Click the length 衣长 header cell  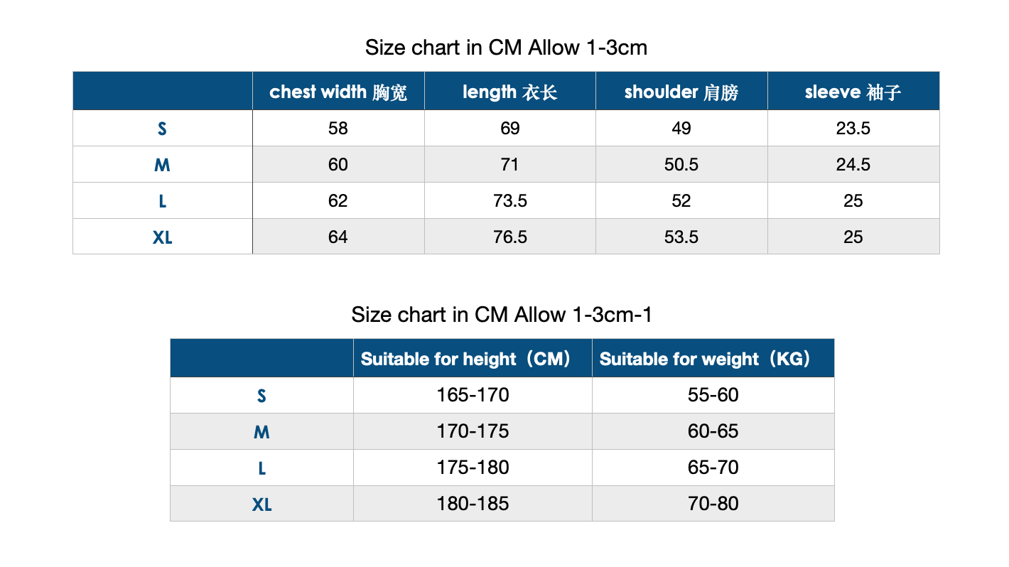point(509,92)
